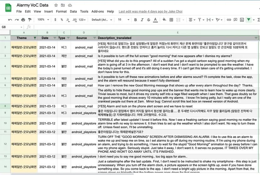
Task: Expand the filter views dropdown arrow
Action: [x=254, y=20]
